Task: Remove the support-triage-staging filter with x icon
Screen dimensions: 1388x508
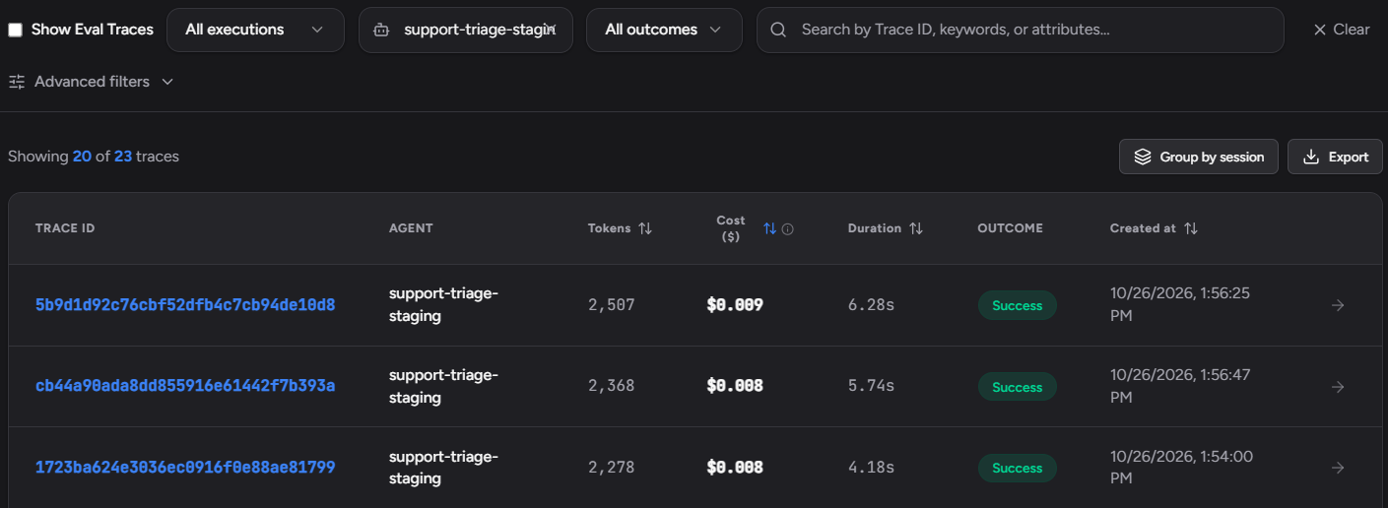Action: [x=552, y=30]
